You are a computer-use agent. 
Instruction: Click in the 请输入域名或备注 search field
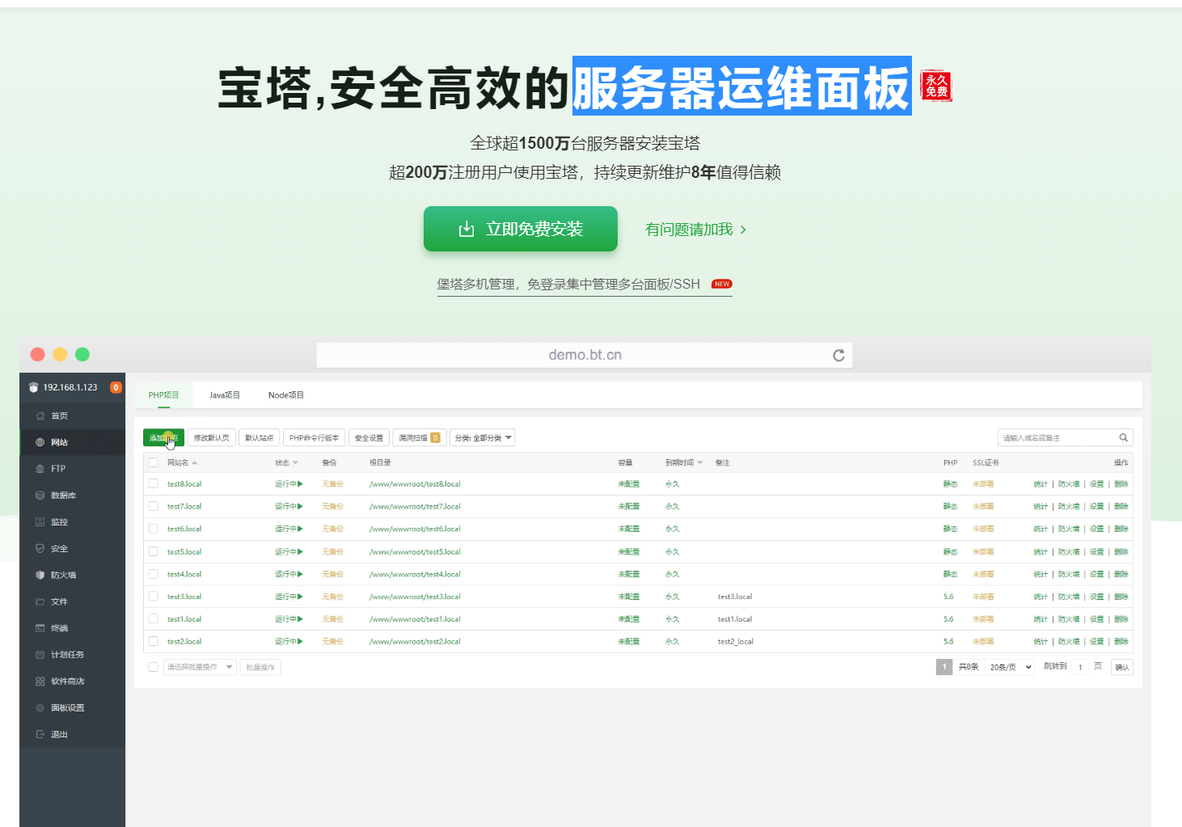[x=1057, y=437]
